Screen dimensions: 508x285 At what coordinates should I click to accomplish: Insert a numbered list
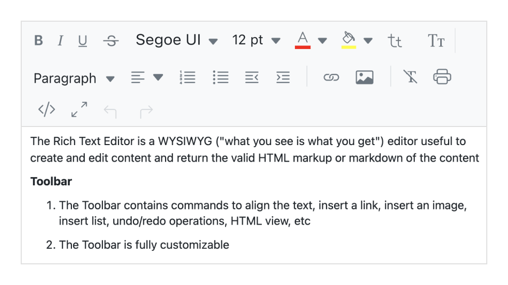click(187, 77)
